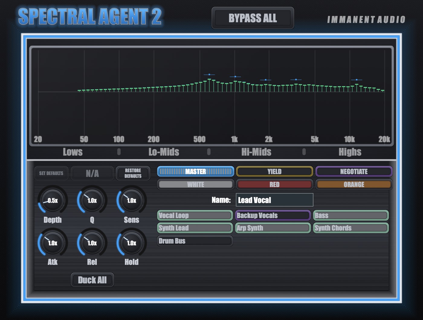Screen dimensions: 423x320
Task: Select the Bass instance
Action: pyautogui.click(x=351, y=215)
